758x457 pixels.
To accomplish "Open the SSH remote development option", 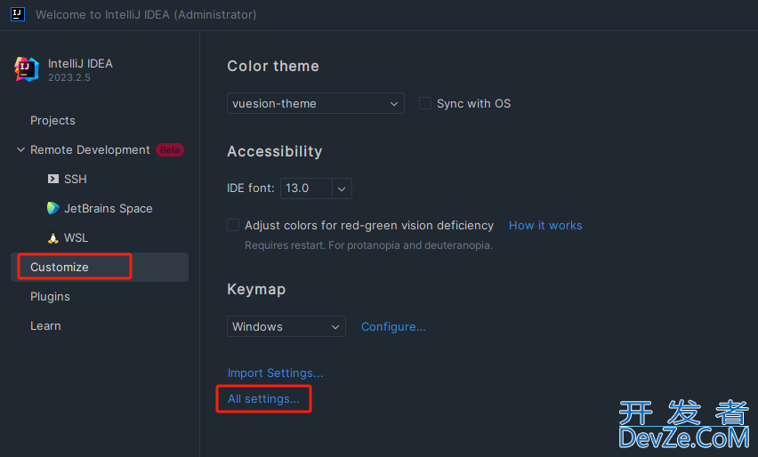I will click(x=76, y=179).
